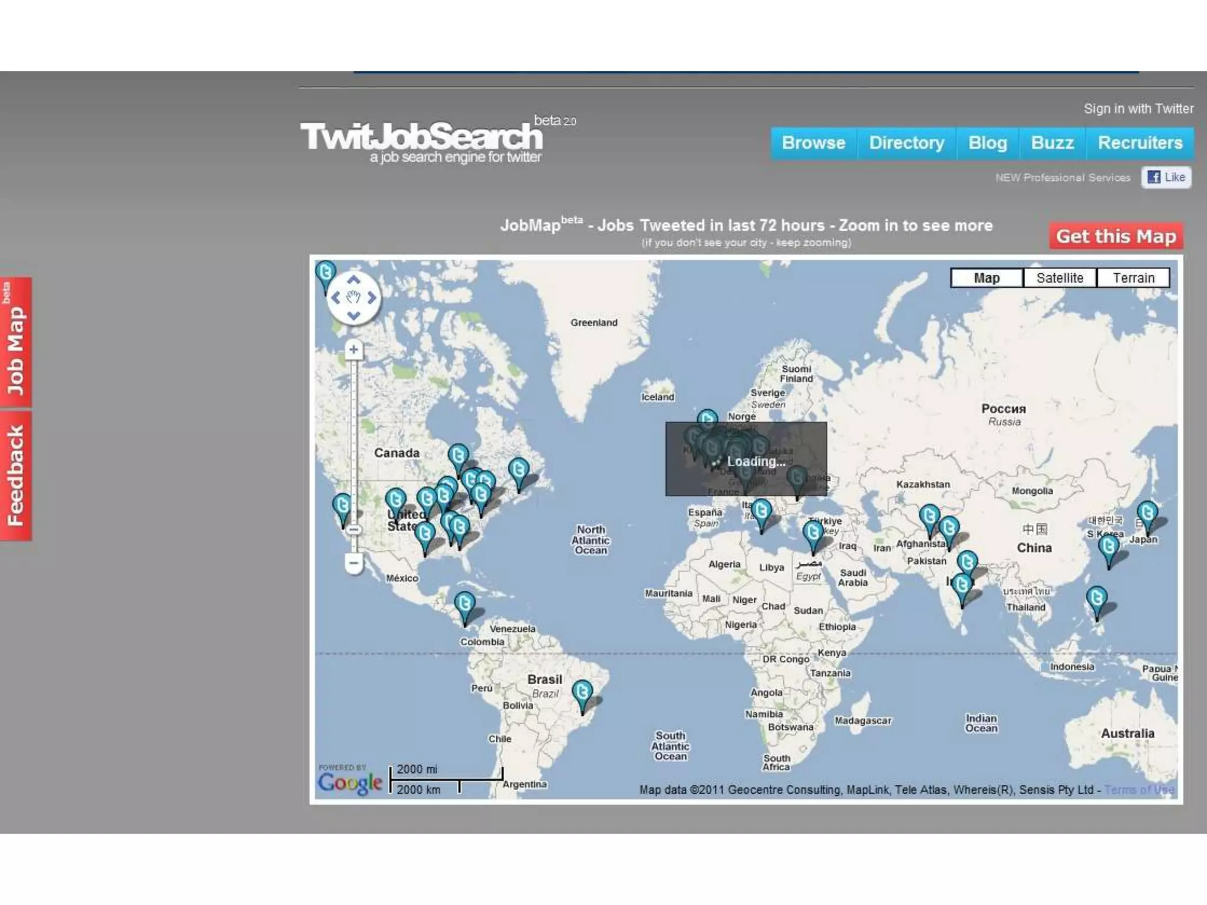The image size is (1207, 905).
Task: Click the zoom slider handle
Action: tap(354, 529)
